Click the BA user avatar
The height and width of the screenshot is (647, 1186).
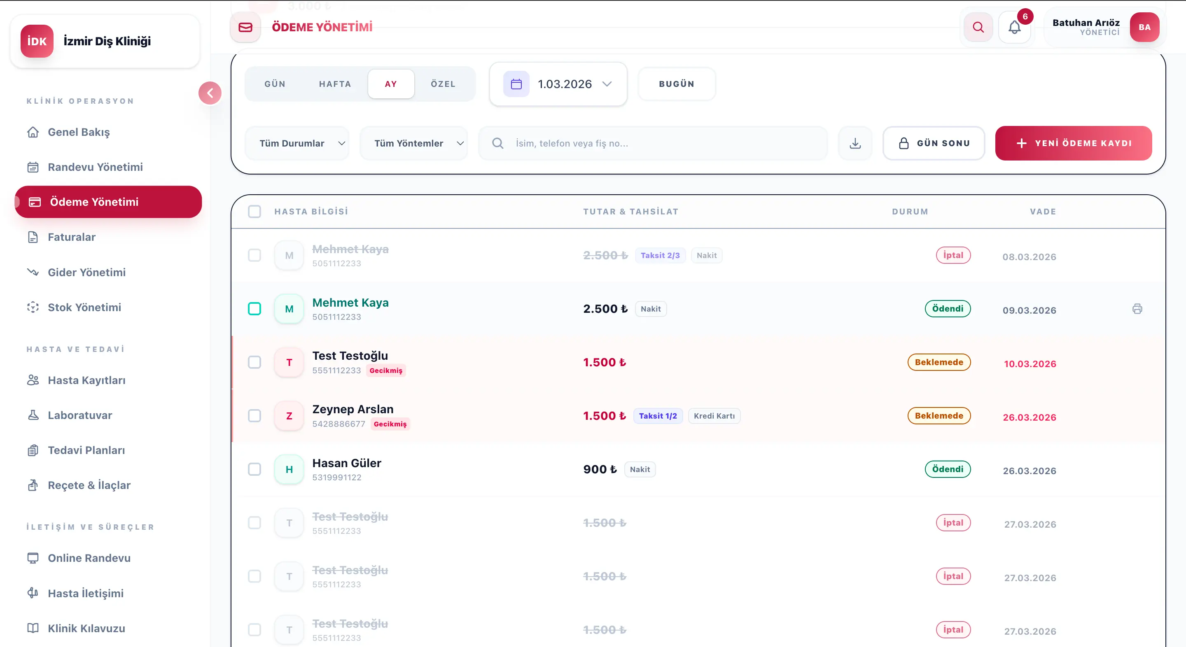[x=1144, y=28]
